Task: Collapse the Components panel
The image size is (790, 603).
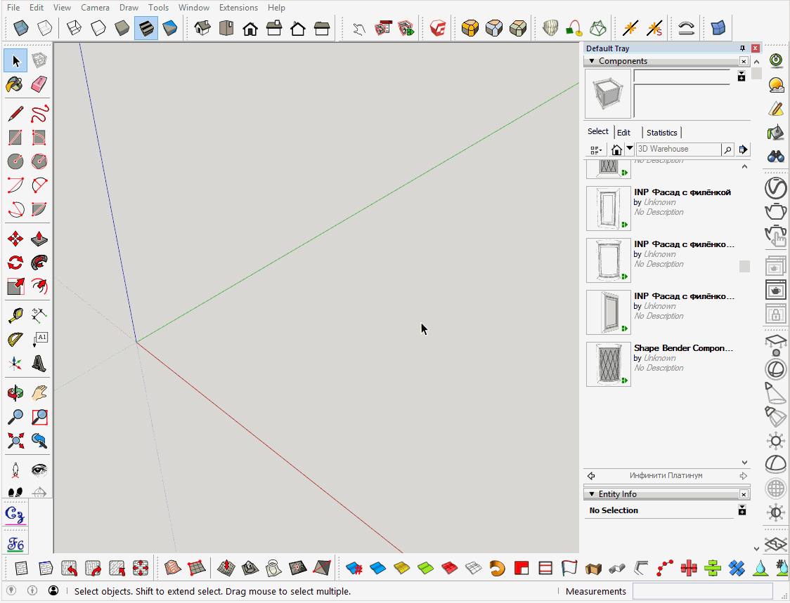Action: (x=592, y=61)
